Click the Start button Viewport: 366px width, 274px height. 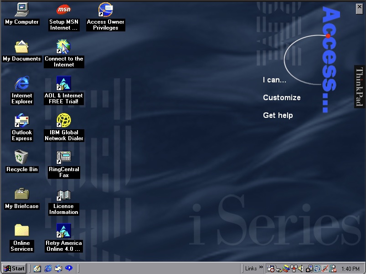14,269
